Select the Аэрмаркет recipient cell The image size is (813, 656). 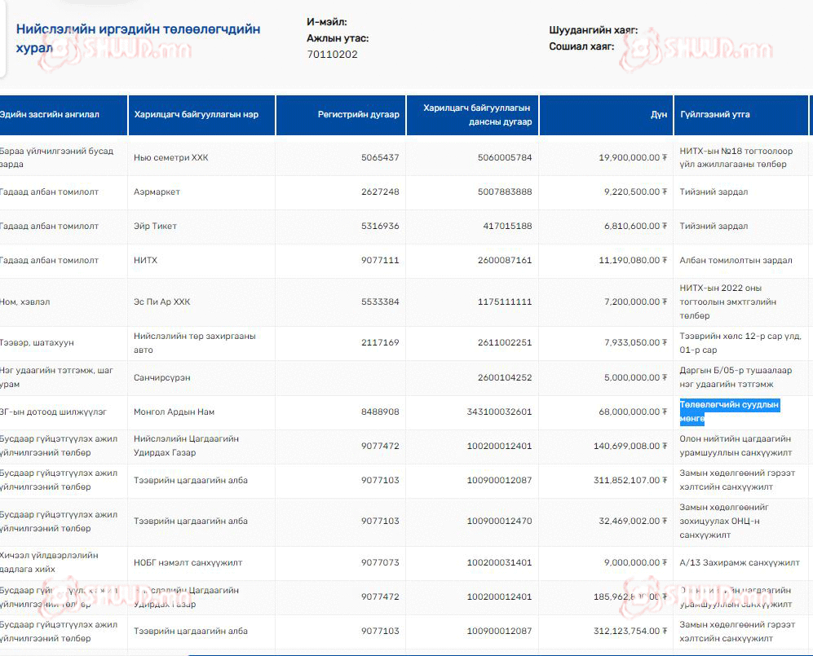tap(157, 192)
